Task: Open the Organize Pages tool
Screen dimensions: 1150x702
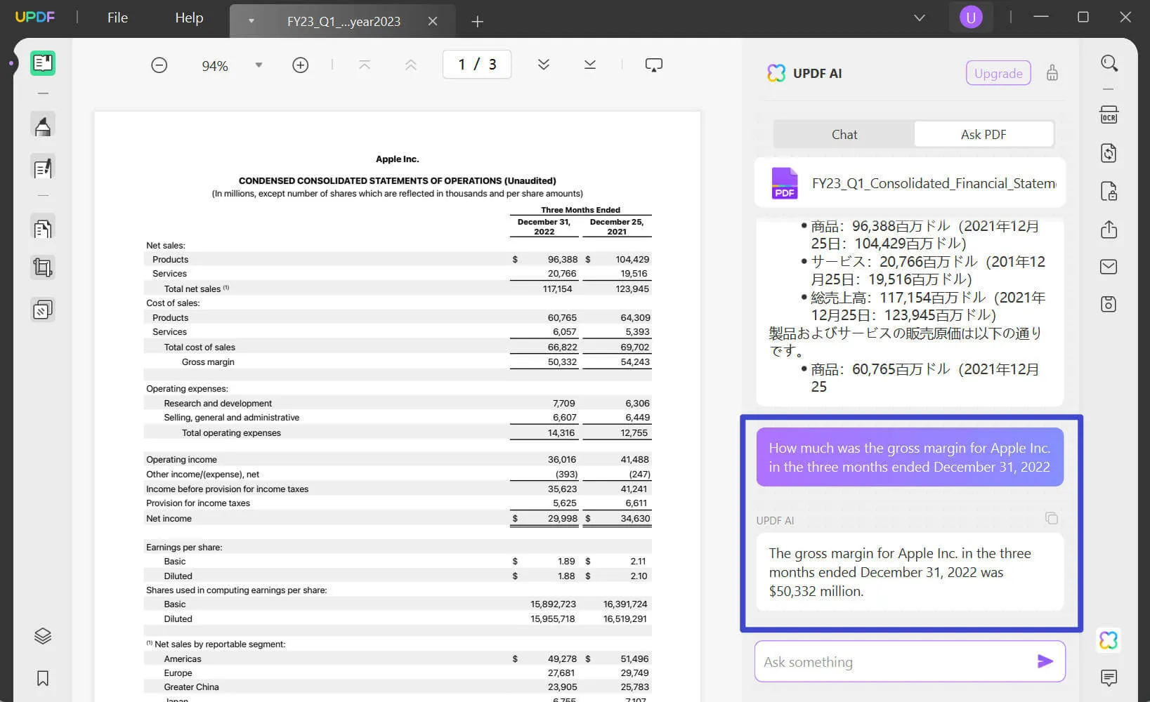Action: (x=43, y=229)
